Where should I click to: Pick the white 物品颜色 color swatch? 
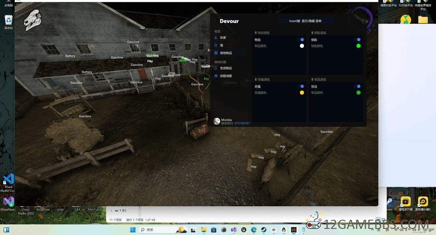302,46
